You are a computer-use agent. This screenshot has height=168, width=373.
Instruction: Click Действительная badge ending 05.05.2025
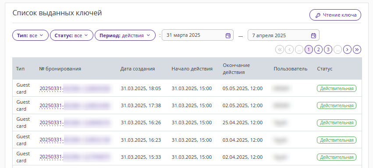click(337, 88)
